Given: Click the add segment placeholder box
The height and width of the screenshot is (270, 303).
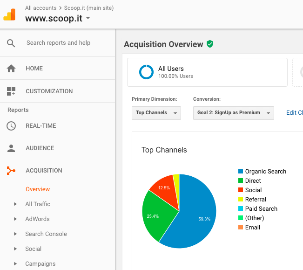Looking at the screenshot, I should point(297,72).
